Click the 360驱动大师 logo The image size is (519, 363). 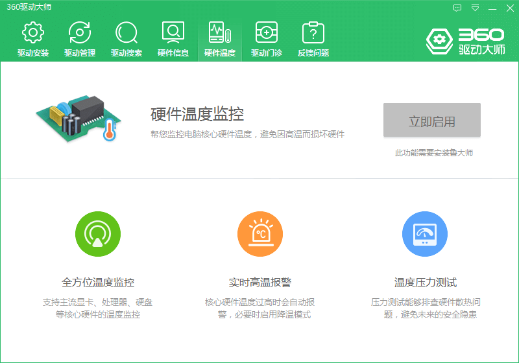pyautogui.click(x=465, y=41)
